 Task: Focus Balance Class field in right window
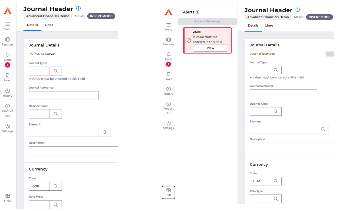tap(260, 111)
